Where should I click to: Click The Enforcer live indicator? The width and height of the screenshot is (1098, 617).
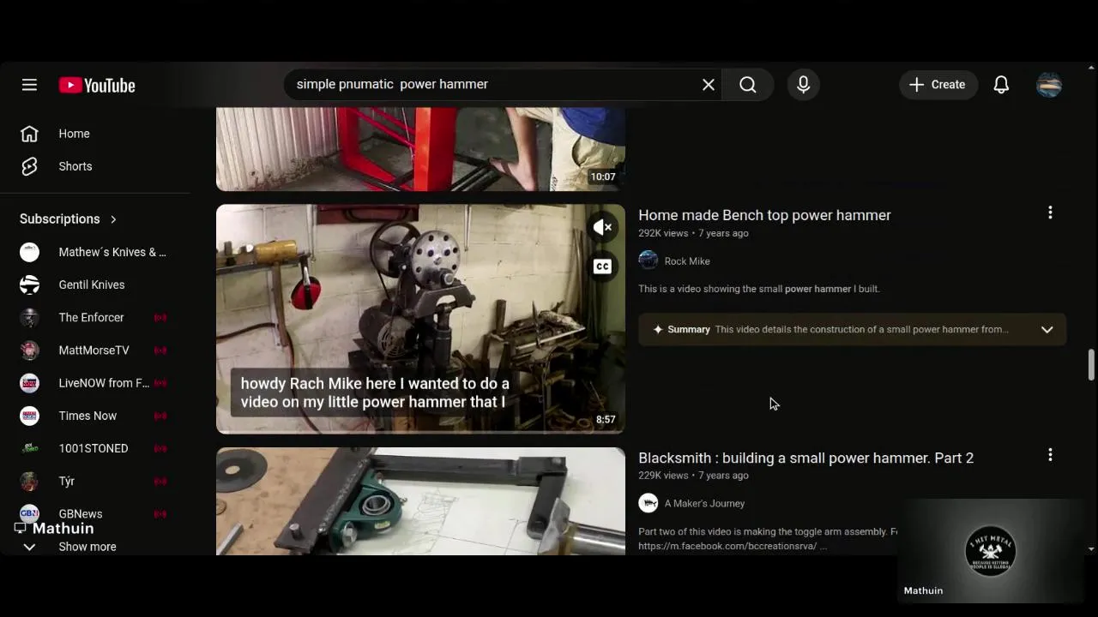160,318
